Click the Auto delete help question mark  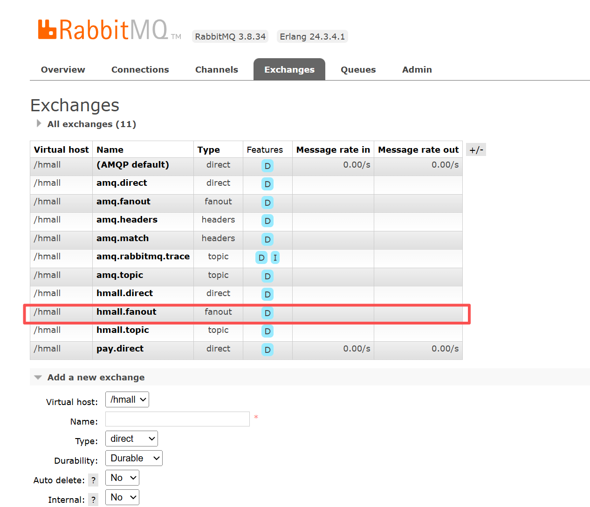point(93,480)
